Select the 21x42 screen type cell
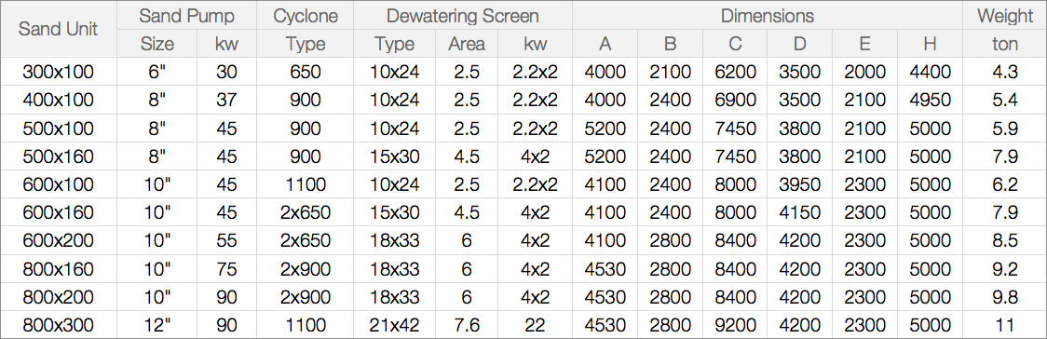The width and height of the screenshot is (1047, 339). coord(395,325)
